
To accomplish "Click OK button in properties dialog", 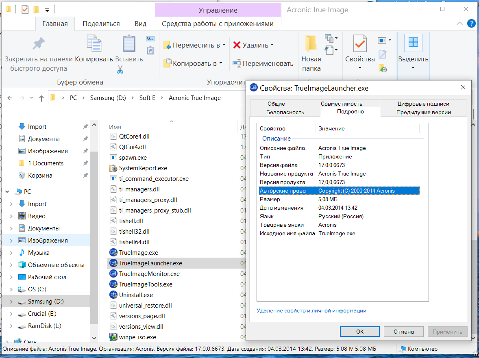I will pyautogui.click(x=359, y=332).
